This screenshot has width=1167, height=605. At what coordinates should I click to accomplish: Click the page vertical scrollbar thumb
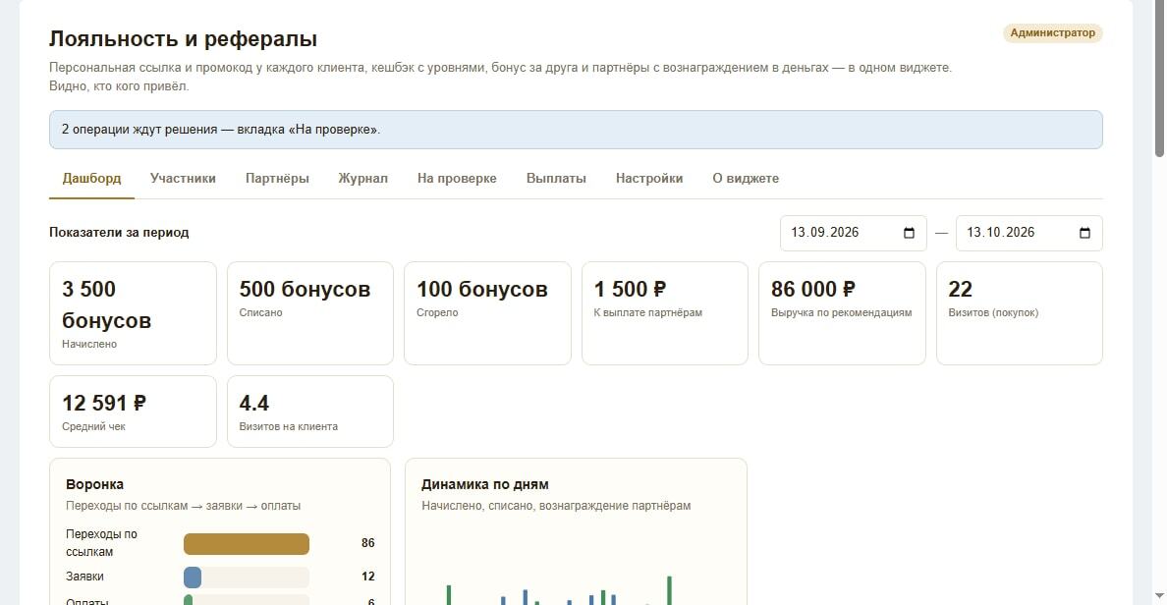click(x=1159, y=79)
